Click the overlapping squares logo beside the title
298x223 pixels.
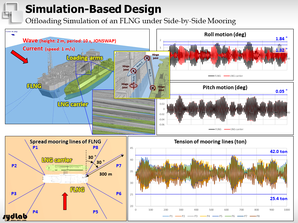(13, 13)
